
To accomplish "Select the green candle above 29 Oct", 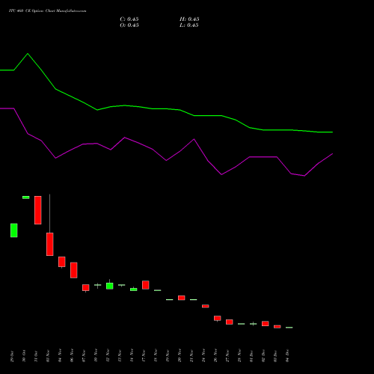I will (x=14, y=230).
